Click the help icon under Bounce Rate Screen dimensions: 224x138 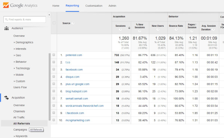(176, 29)
